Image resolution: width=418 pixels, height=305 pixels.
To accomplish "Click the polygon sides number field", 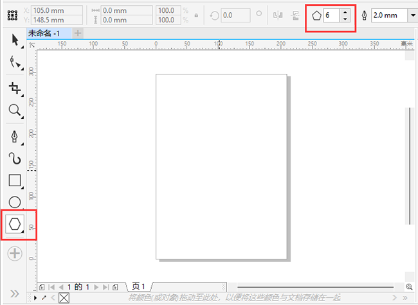I will click(331, 15).
